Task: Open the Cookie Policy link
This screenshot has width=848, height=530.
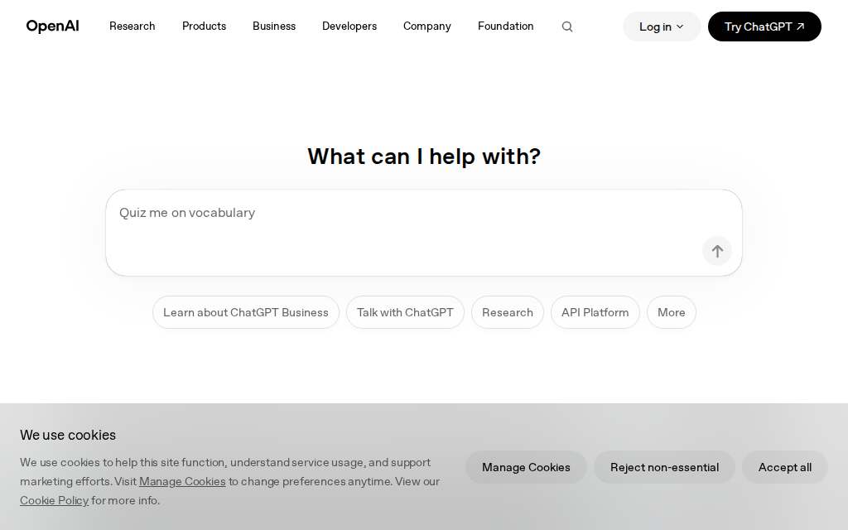Action: pyautogui.click(x=54, y=500)
